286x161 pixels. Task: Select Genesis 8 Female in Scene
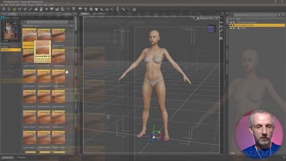pyautogui.click(x=247, y=25)
